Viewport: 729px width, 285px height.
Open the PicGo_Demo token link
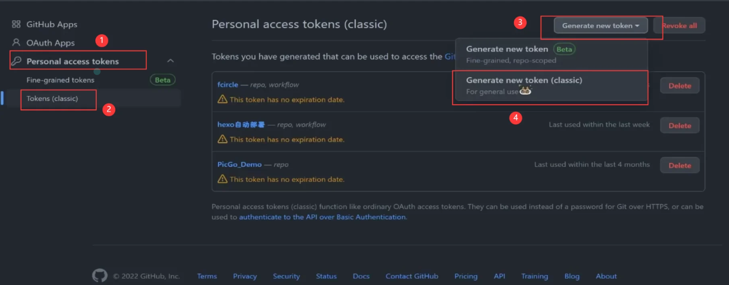pos(239,164)
